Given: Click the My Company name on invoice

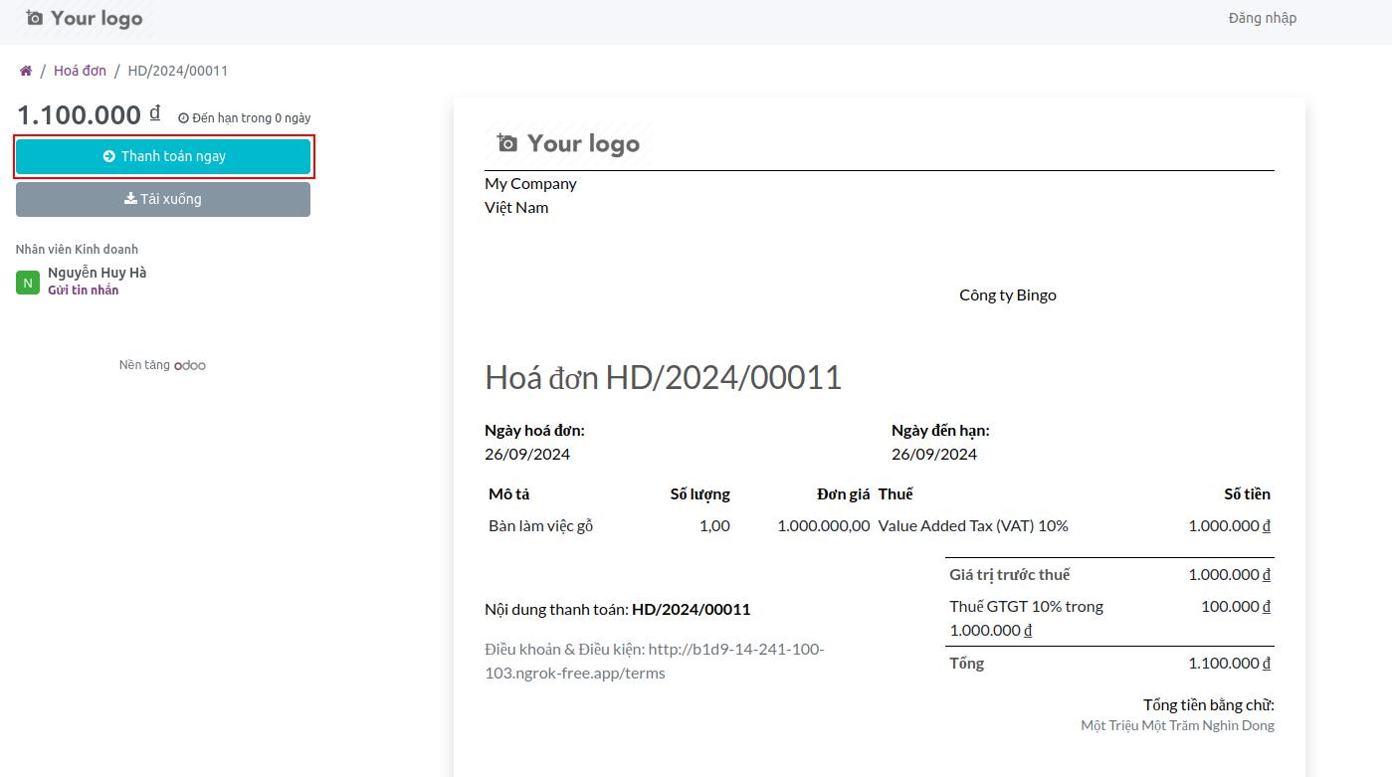Looking at the screenshot, I should coord(530,183).
